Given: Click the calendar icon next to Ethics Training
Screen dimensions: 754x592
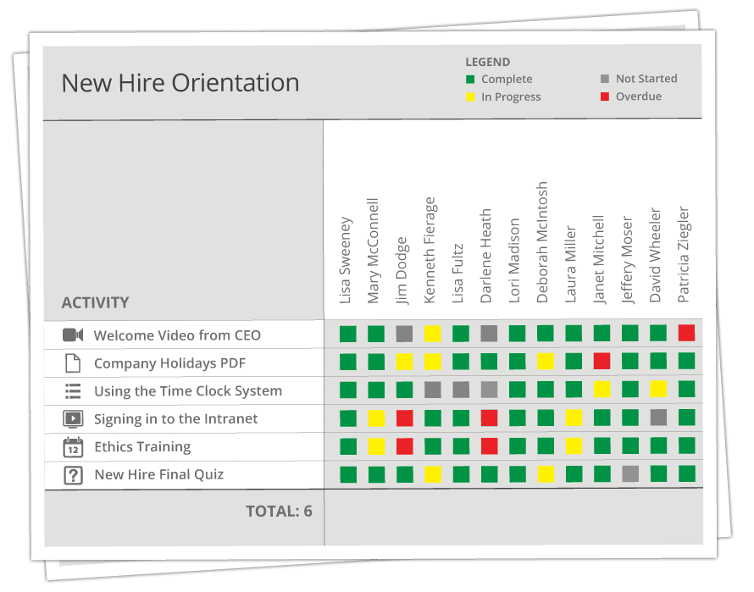Looking at the screenshot, I should click(73, 447).
